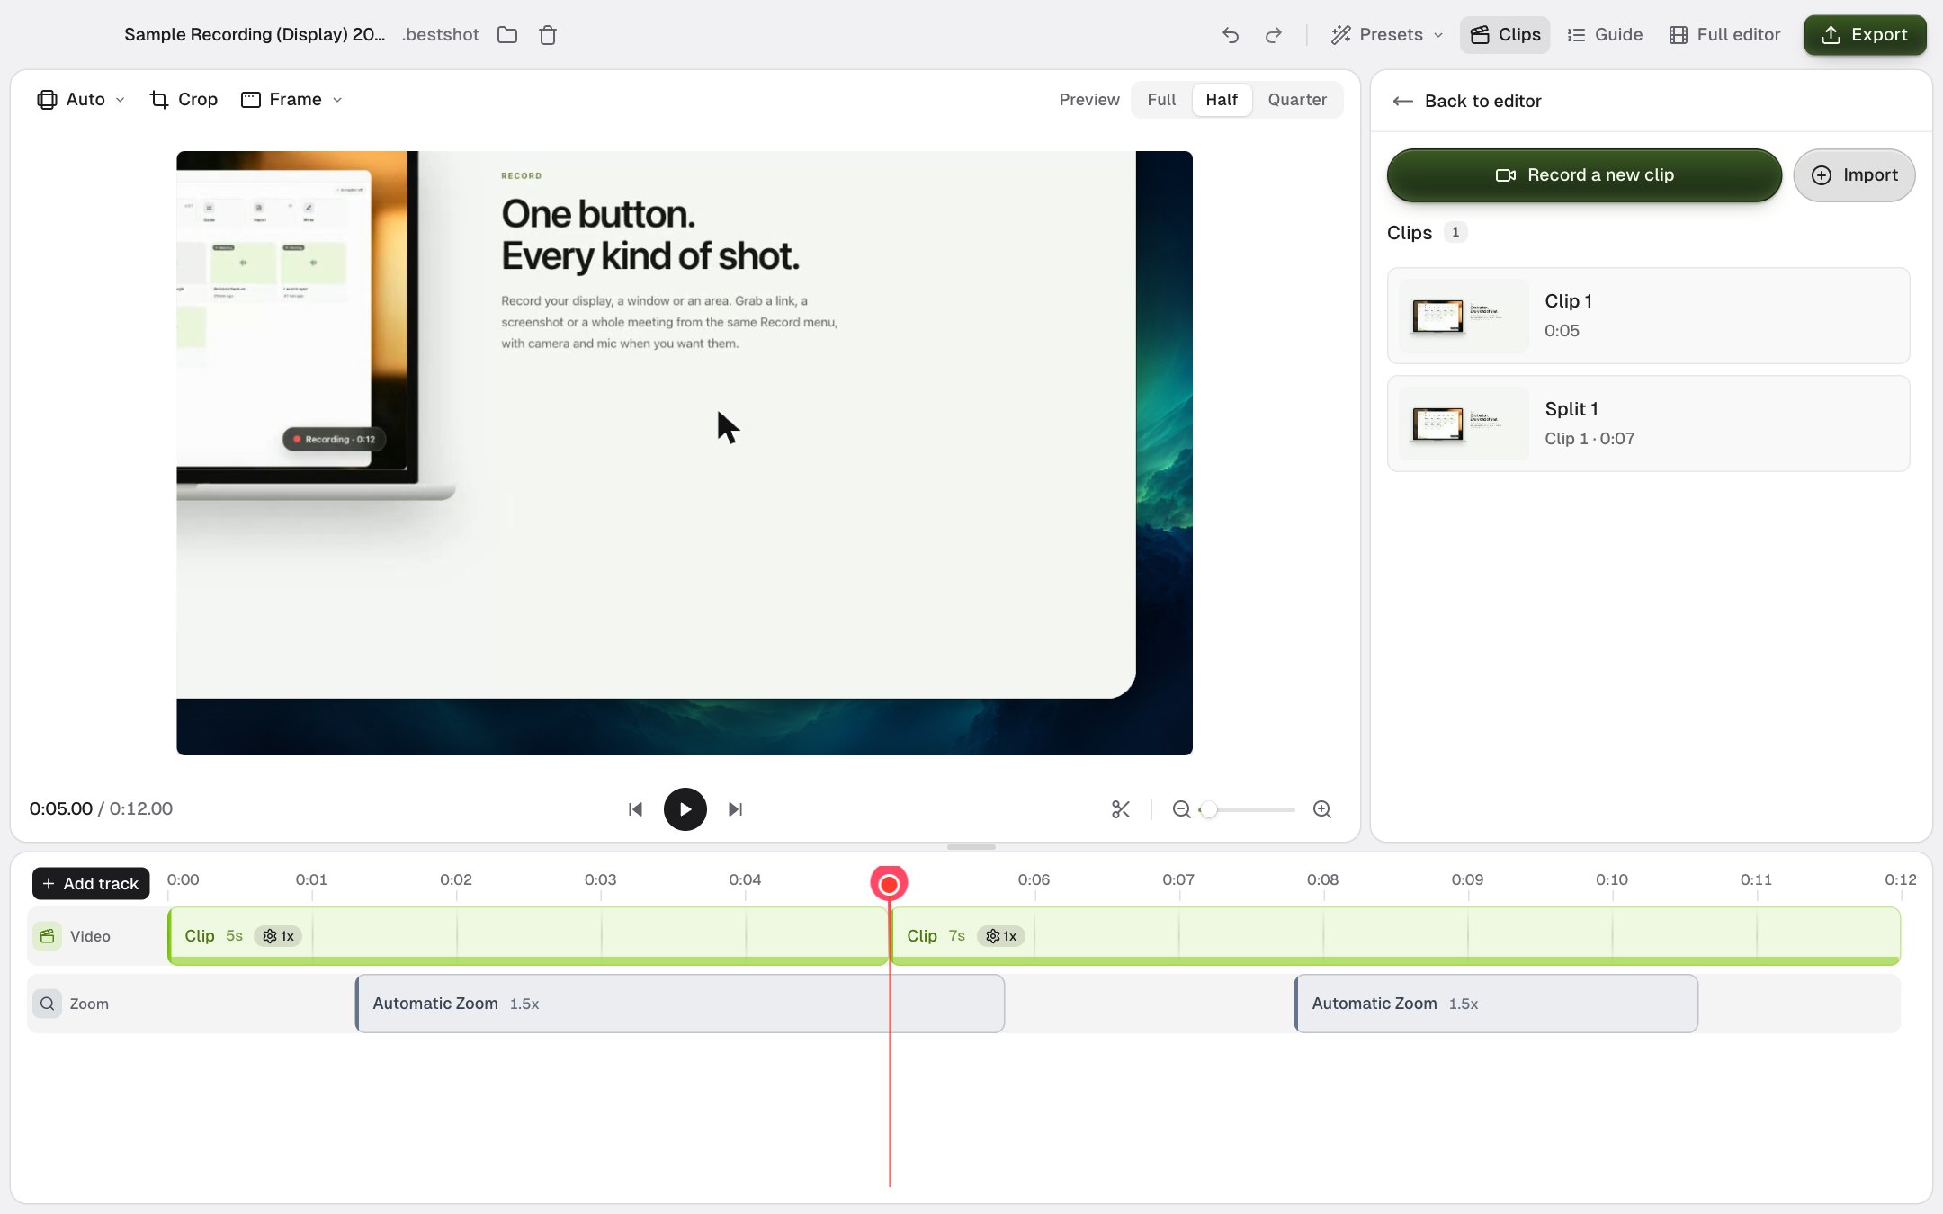This screenshot has width=1943, height=1214.
Task: Set preview quality to Half
Action: tap(1222, 100)
